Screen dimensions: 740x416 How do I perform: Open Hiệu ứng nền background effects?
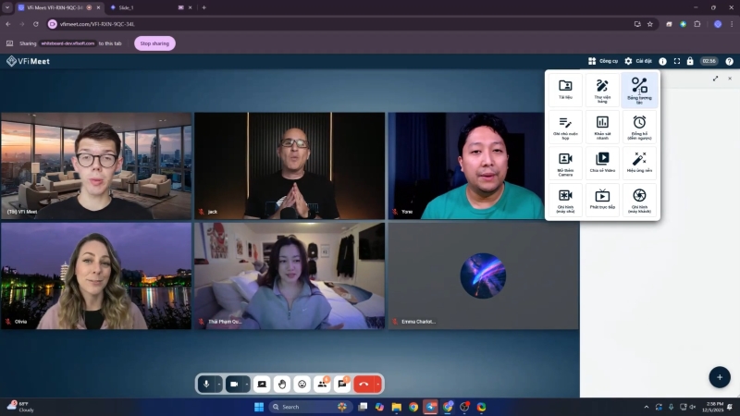click(639, 163)
